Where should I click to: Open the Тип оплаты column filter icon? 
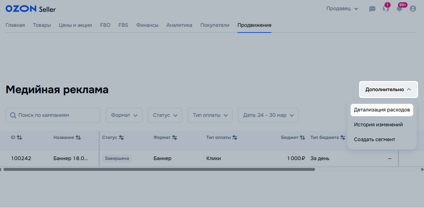pos(235,138)
